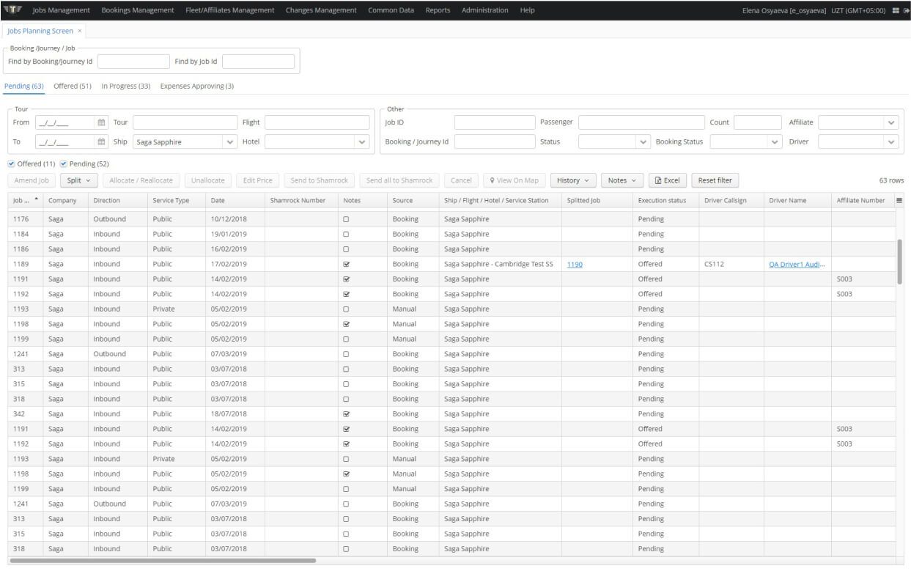Open the Fleet/Affiliates Management menu
911x574 pixels.
click(229, 10)
